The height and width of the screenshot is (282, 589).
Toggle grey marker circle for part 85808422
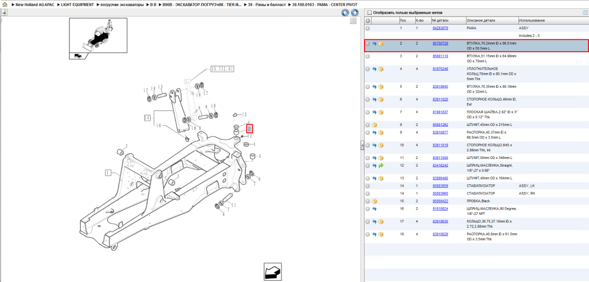pos(368,201)
